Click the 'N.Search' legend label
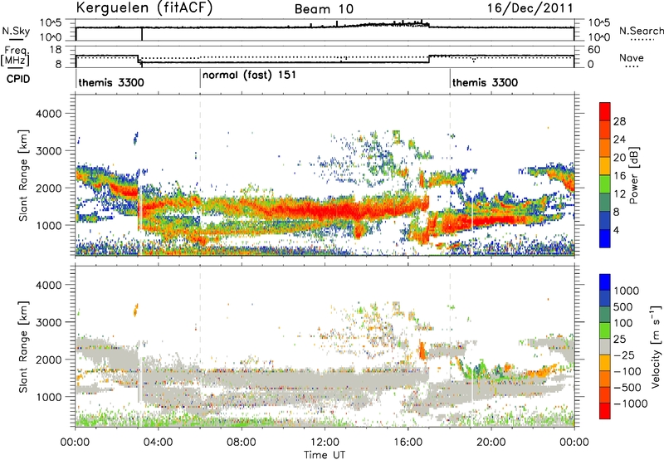Image resolution: width=664 pixels, height=460 pixels. pyautogui.click(x=641, y=31)
